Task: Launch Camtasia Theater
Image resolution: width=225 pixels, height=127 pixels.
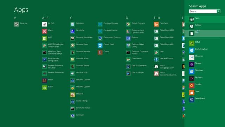Action: coord(80,67)
